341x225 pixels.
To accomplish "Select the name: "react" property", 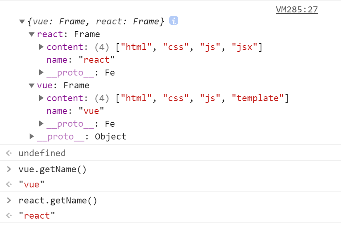I will (x=80, y=60).
